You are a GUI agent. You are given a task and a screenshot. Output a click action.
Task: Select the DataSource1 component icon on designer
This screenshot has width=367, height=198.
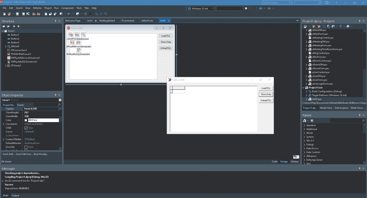click(x=83, y=35)
